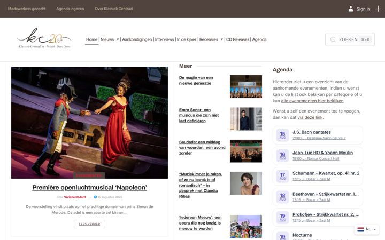Open 'alle evenementen hier bekijken' link
385x240 pixels.
[312, 101]
